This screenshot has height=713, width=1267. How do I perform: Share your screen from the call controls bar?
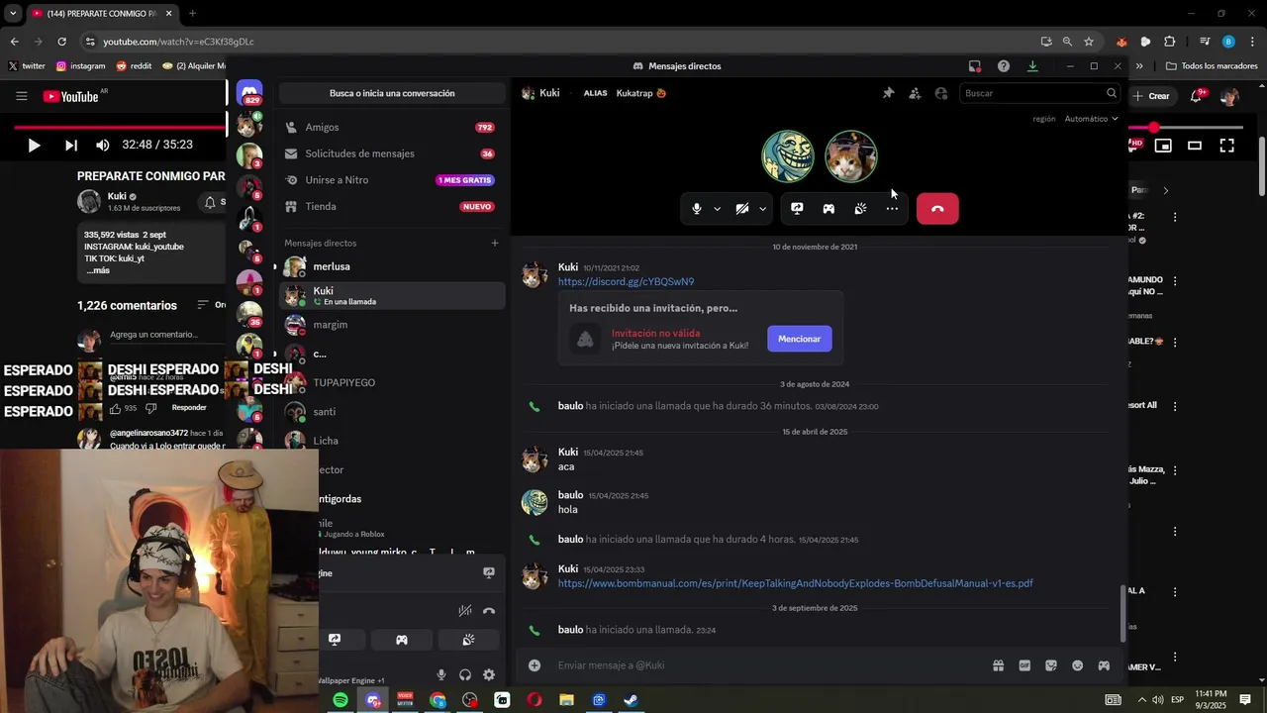coord(797,209)
